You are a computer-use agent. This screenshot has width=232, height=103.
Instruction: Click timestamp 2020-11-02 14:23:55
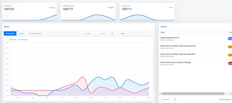click(x=167, y=40)
